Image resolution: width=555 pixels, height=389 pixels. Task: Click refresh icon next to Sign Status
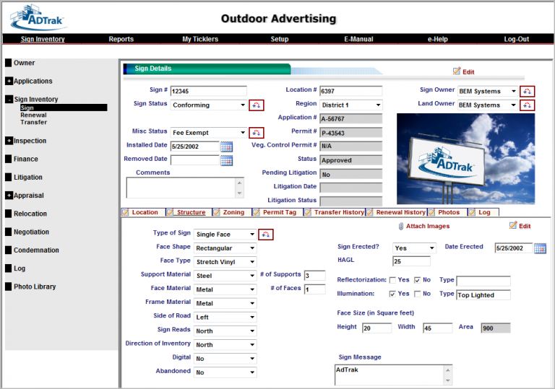coord(257,105)
